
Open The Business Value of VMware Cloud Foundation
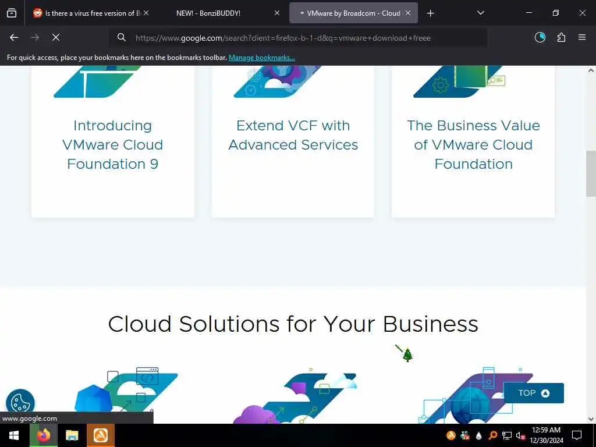click(473, 145)
